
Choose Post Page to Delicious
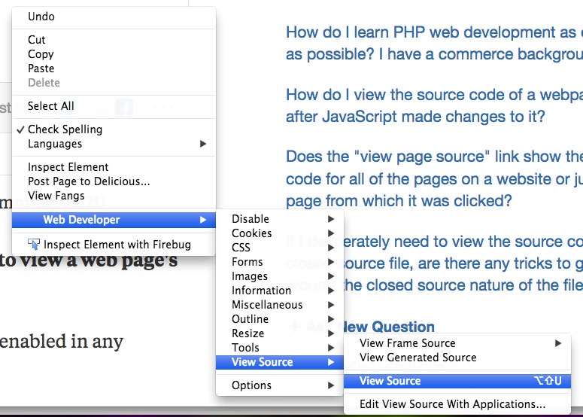114,181
